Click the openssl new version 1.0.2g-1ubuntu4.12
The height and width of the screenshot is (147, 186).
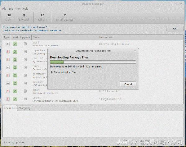110,99
